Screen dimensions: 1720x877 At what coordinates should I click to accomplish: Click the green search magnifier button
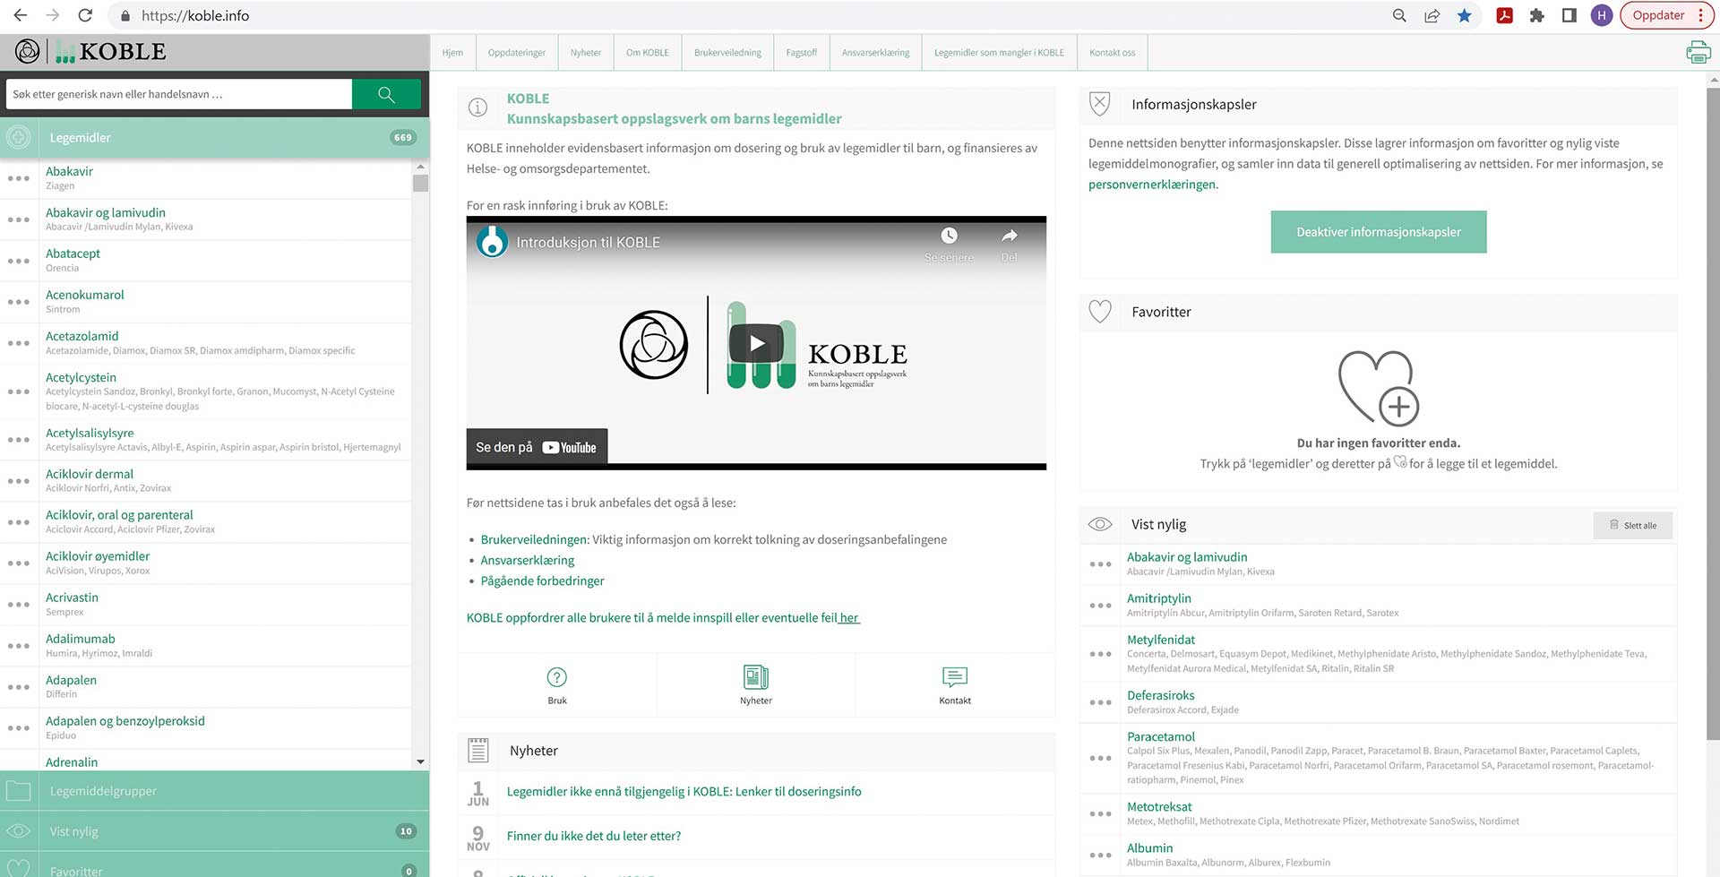[x=386, y=94]
